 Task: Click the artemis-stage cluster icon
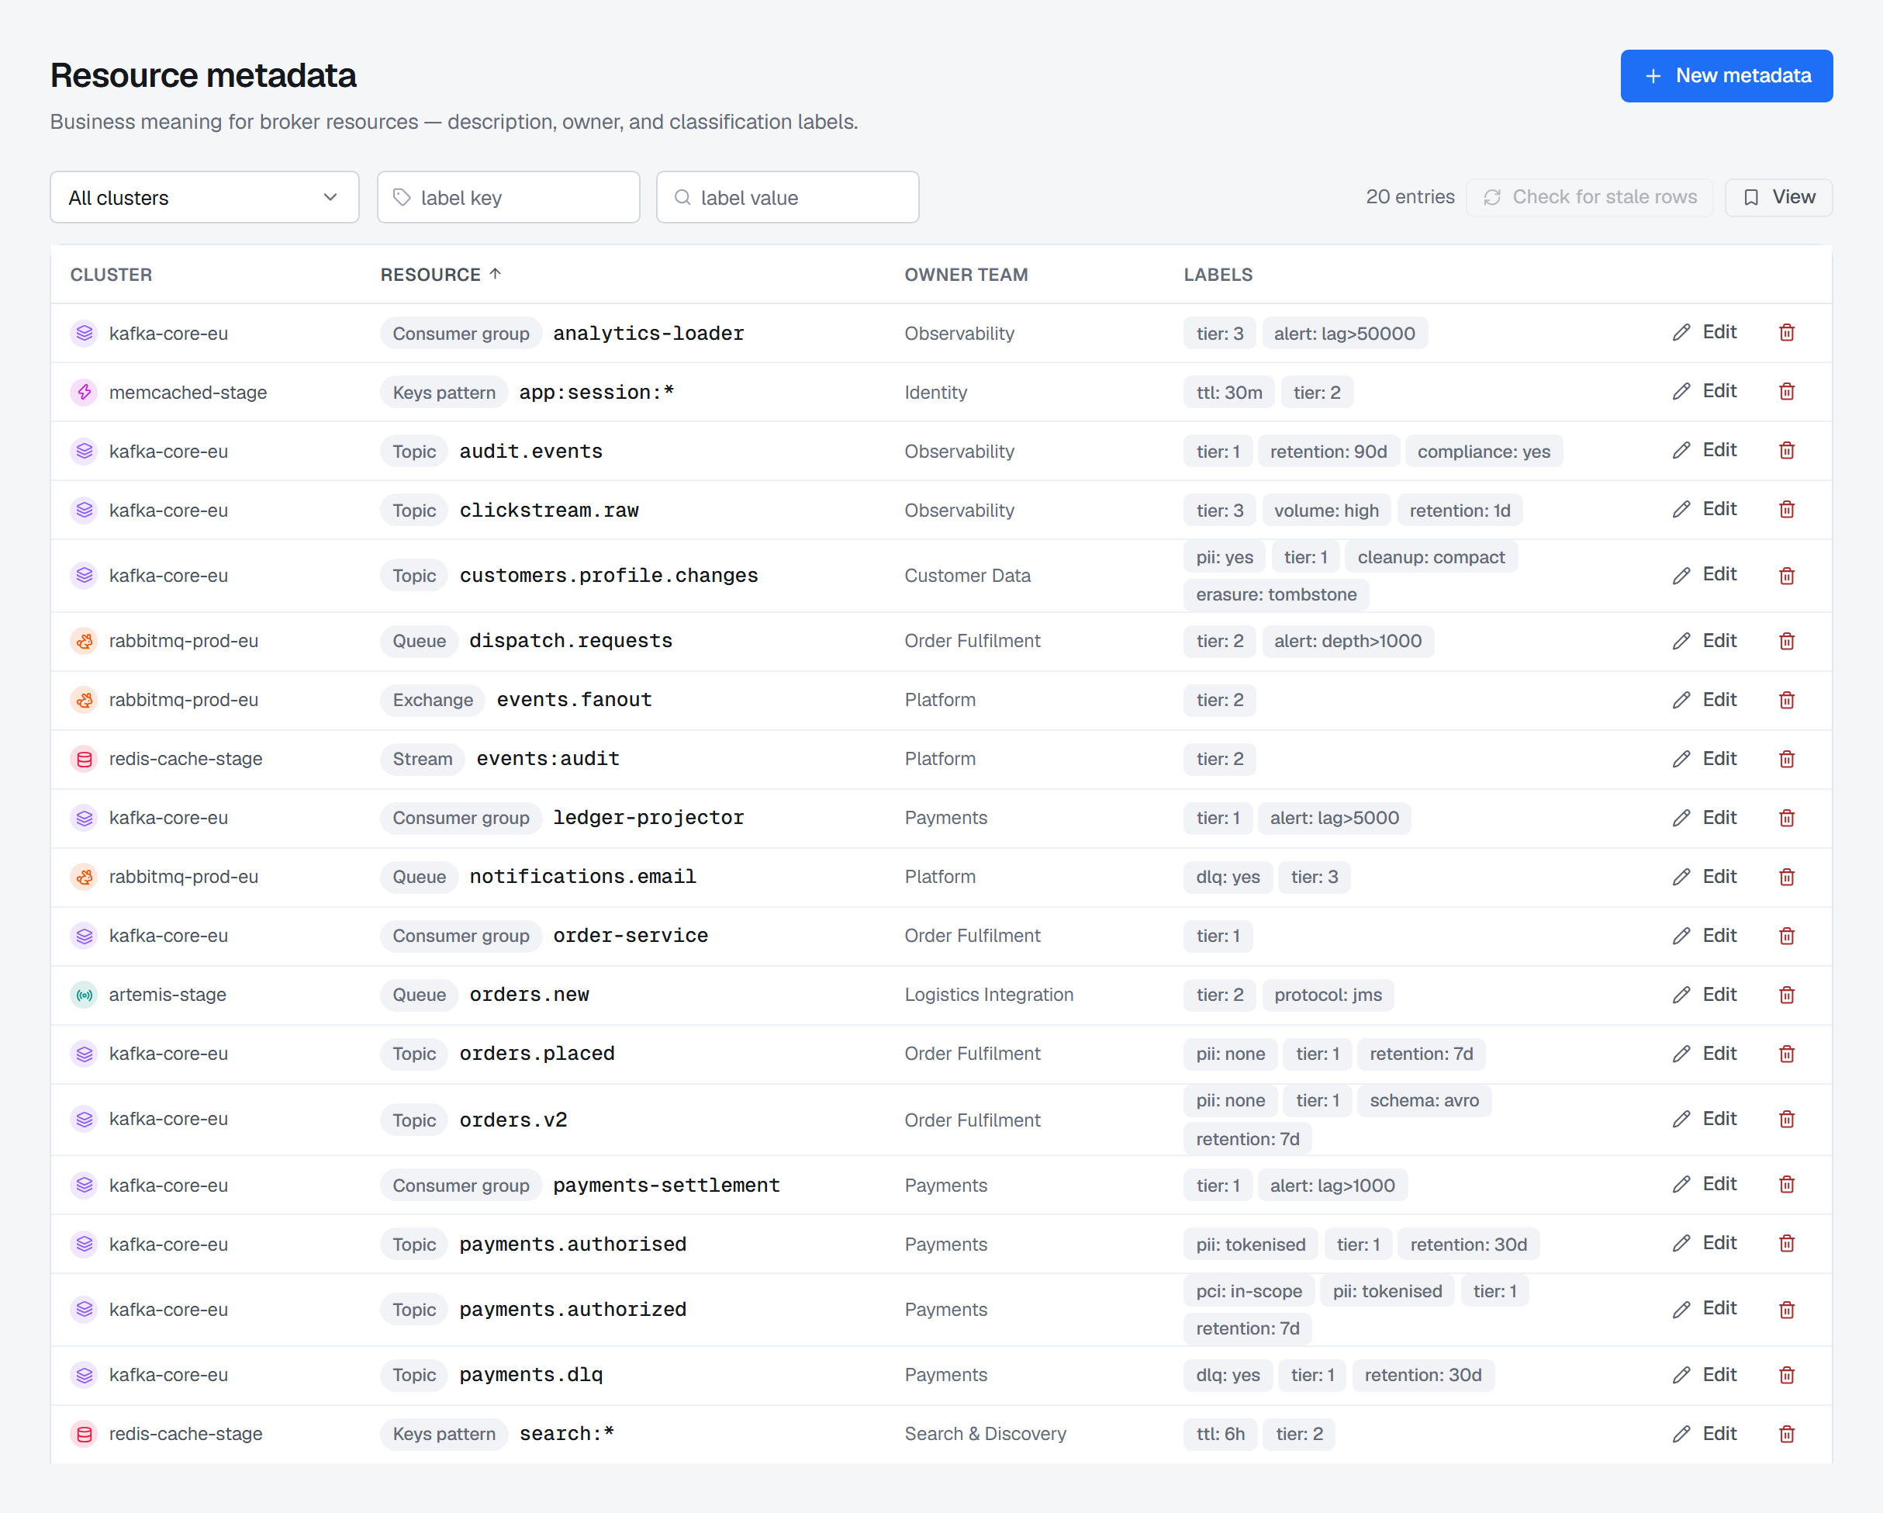point(84,995)
